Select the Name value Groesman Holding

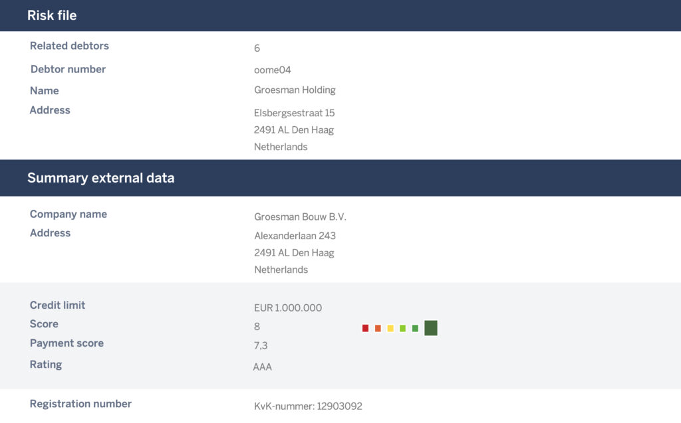pyautogui.click(x=295, y=90)
